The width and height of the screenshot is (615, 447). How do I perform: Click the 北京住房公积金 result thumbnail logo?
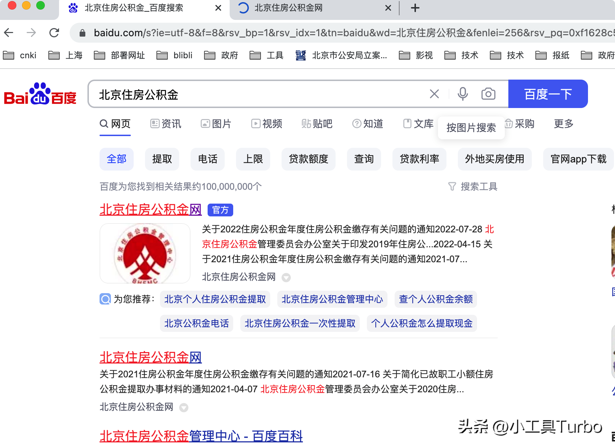coord(145,253)
